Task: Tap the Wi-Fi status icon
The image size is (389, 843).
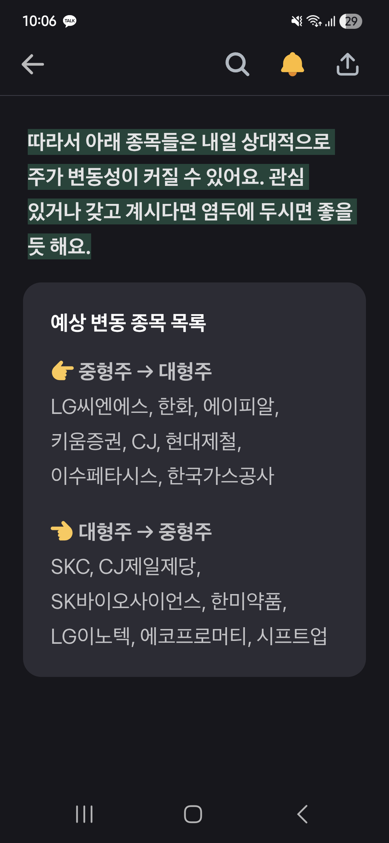Action: tap(314, 21)
